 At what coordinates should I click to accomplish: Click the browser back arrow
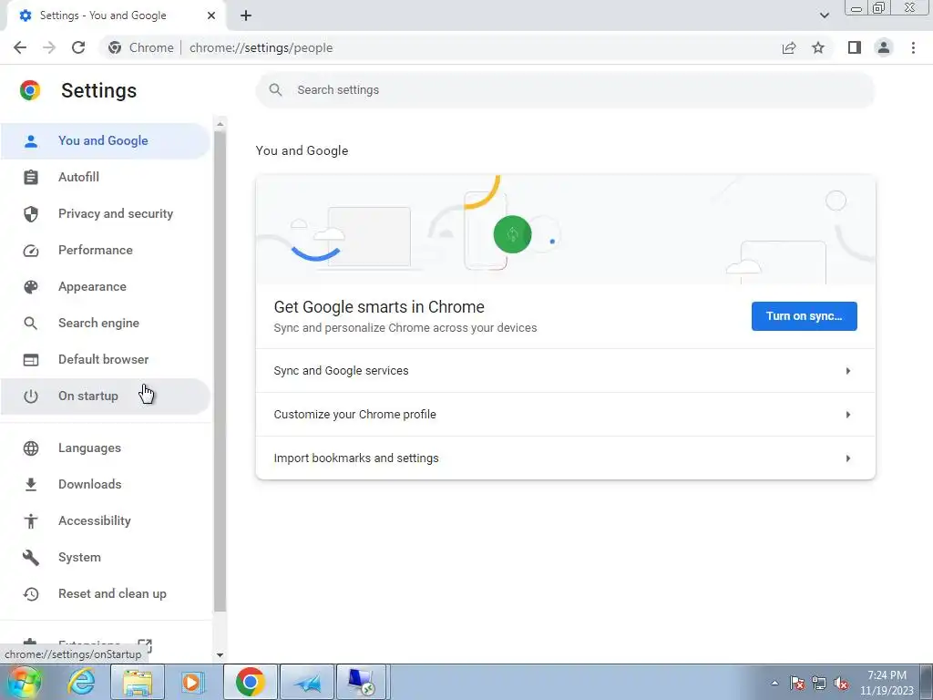pyautogui.click(x=20, y=47)
